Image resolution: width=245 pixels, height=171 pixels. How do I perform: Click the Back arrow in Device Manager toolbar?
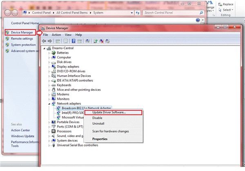[x=44, y=41]
